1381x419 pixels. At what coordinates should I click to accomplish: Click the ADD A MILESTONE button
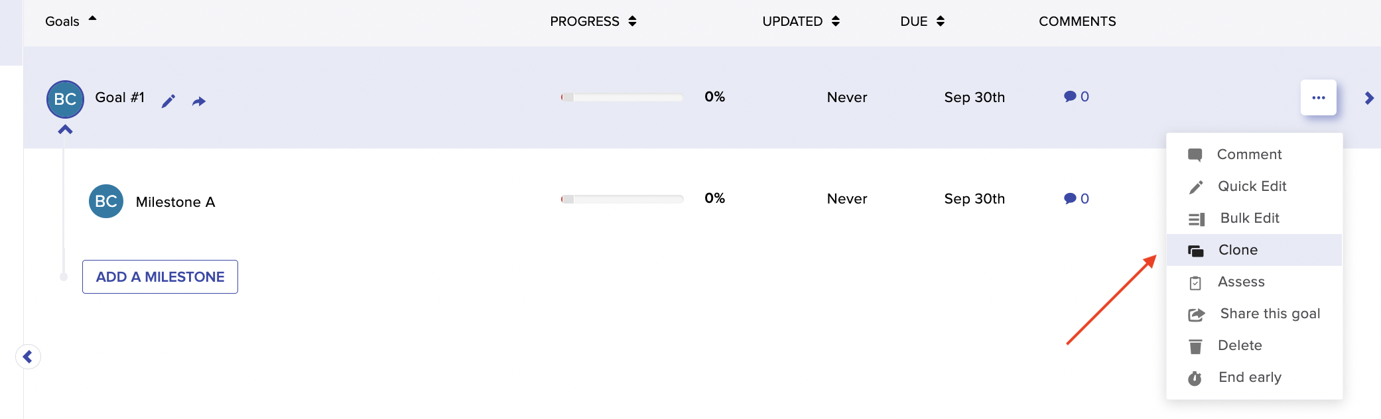click(160, 277)
